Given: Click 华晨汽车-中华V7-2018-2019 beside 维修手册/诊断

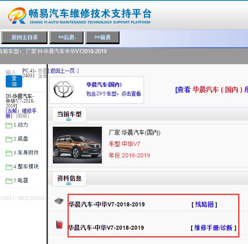Looking at the screenshot, I should (106, 228).
